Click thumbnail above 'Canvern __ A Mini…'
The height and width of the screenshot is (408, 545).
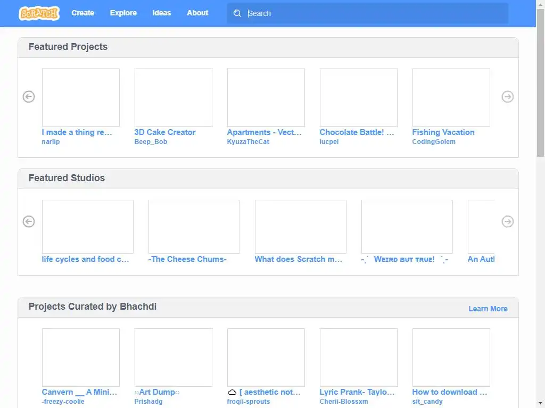[81, 358]
